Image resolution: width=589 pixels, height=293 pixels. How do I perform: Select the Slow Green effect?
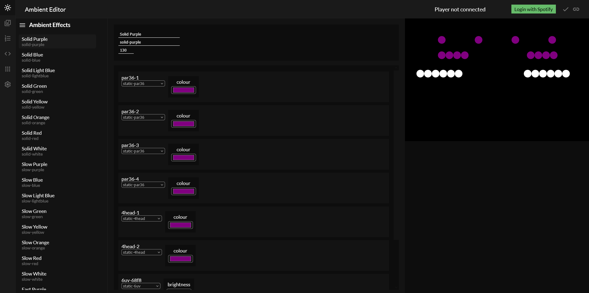pos(34,214)
